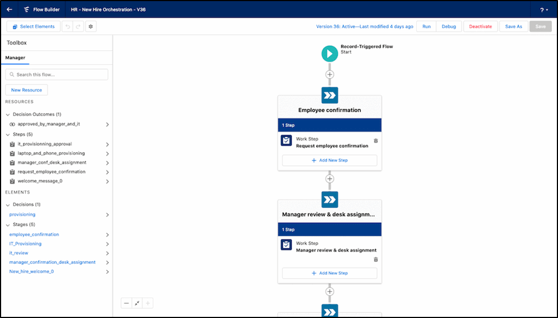Screen dimensions: 558x318
Task: Click the Search this flow field
Action: tap(57, 75)
